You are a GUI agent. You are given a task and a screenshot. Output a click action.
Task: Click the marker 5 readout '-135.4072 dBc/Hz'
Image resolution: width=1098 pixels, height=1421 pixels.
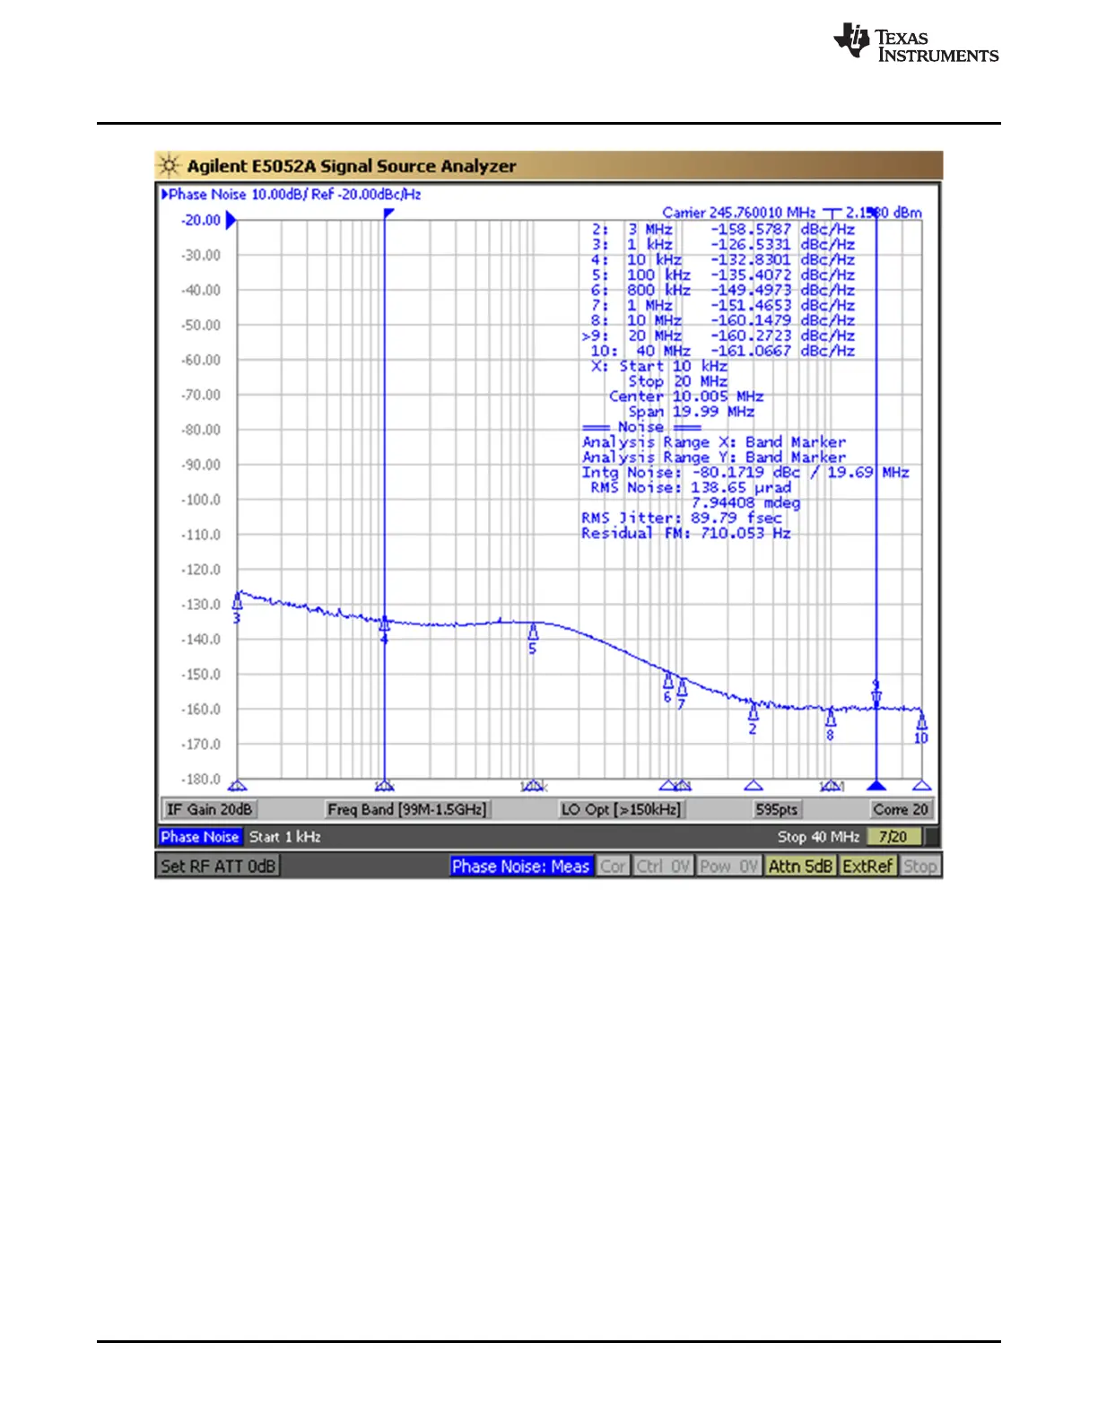pyautogui.click(x=782, y=275)
